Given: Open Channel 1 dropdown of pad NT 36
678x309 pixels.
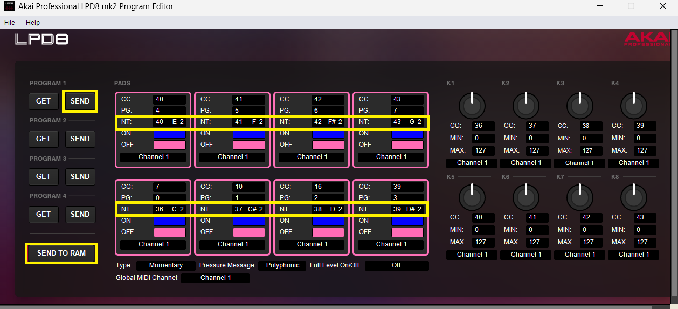Looking at the screenshot, I should coord(153,244).
